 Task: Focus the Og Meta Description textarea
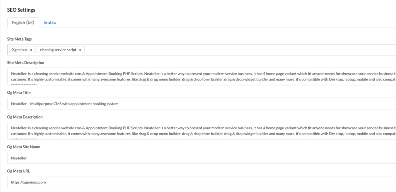pyautogui.click(x=201, y=131)
